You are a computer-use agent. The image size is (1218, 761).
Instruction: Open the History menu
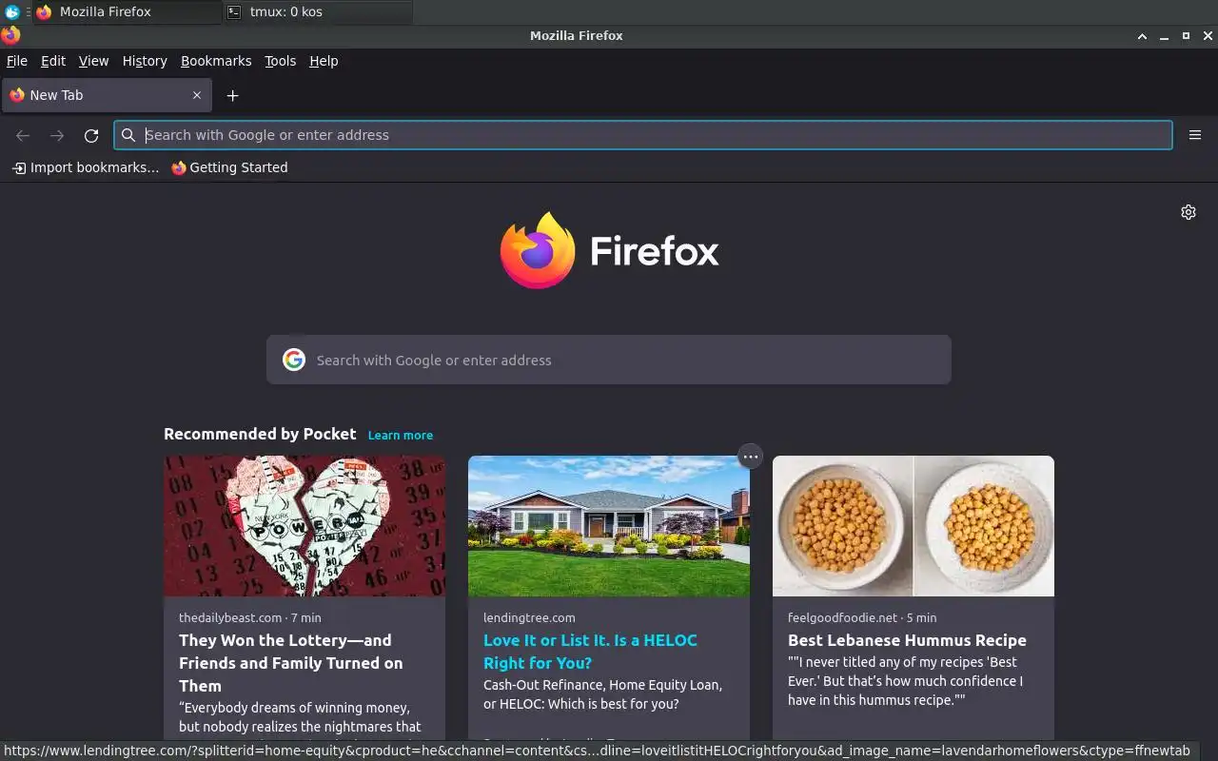tap(145, 61)
